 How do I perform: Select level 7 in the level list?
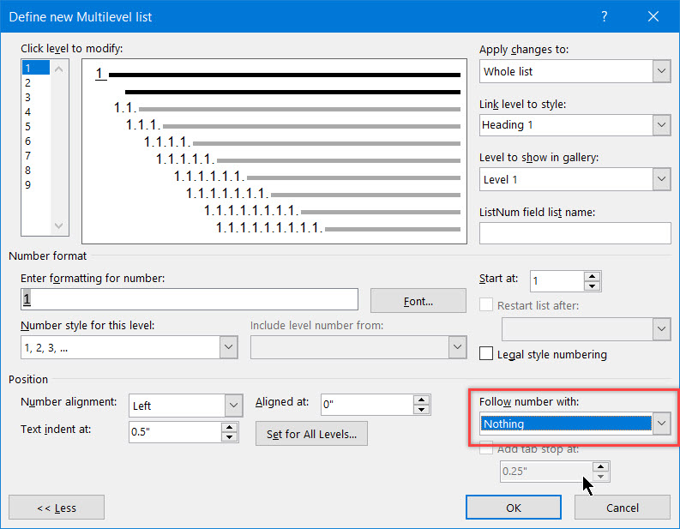pyautogui.click(x=36, y=156)
